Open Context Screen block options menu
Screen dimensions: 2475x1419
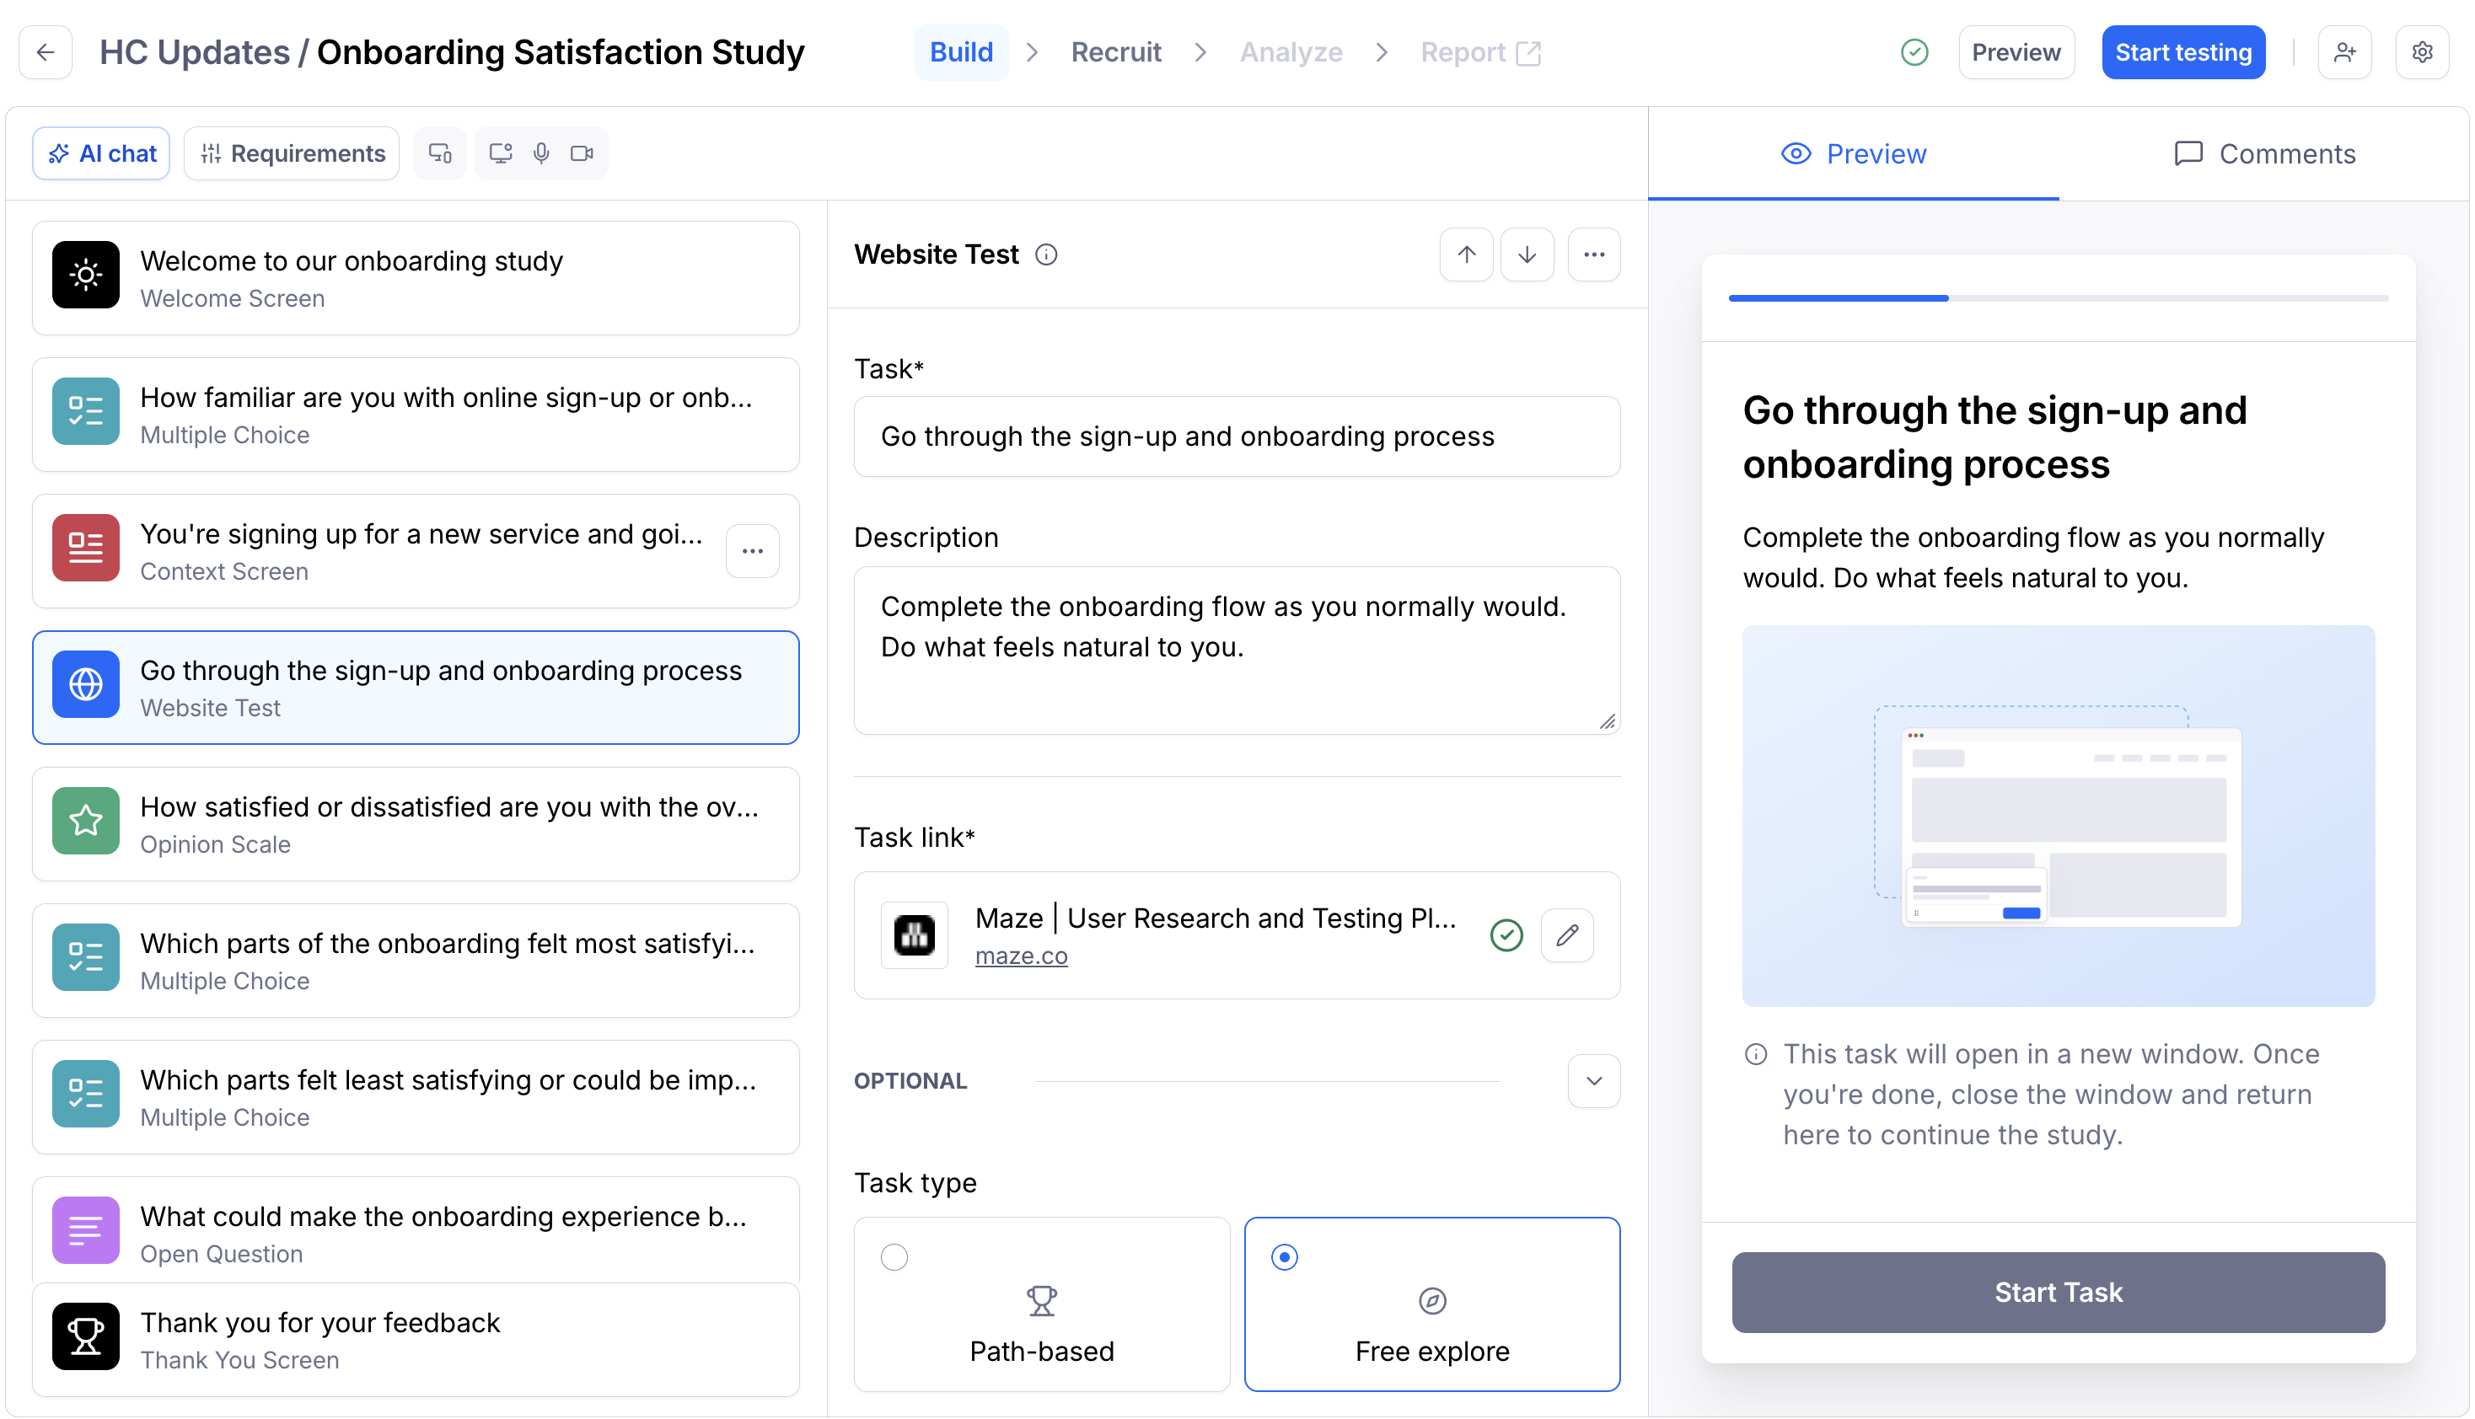point(753,550)
